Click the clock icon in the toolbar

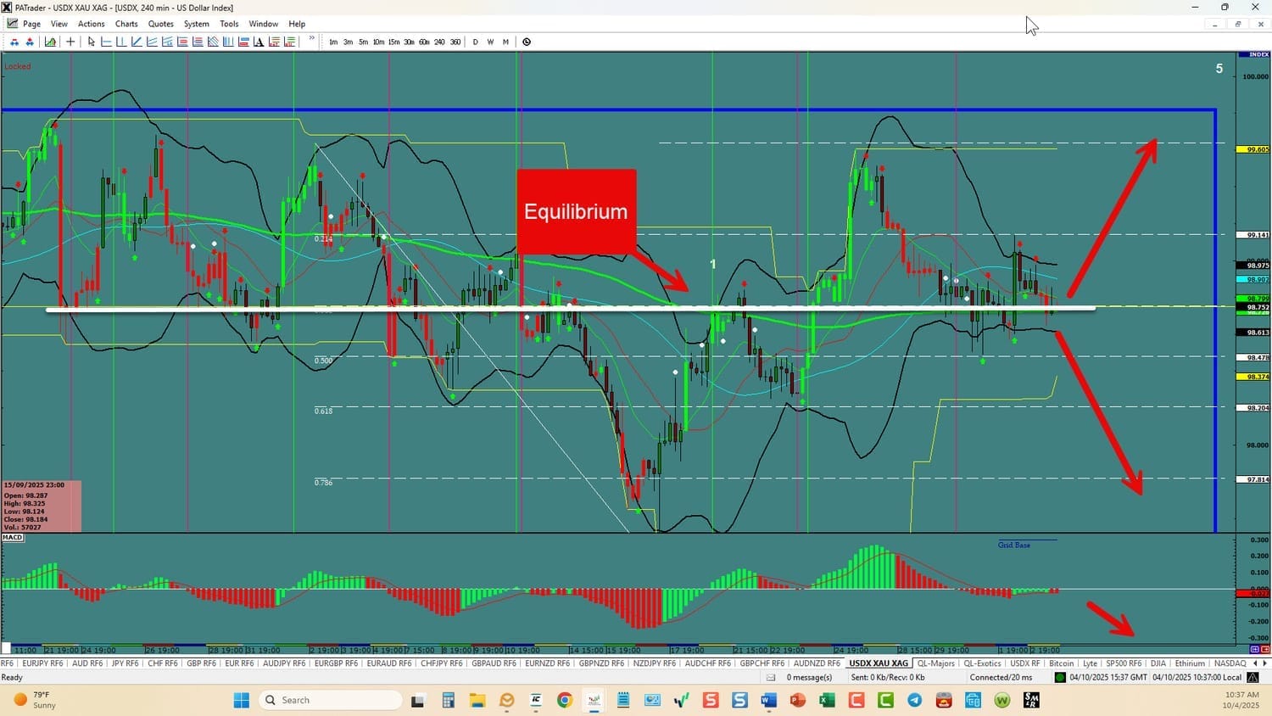point(527,42)
